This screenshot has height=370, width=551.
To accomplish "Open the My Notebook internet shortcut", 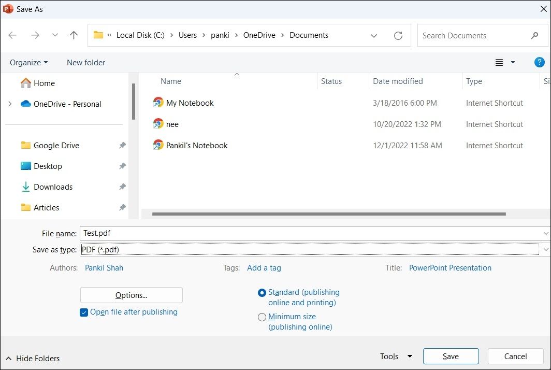I will (189, 103).
